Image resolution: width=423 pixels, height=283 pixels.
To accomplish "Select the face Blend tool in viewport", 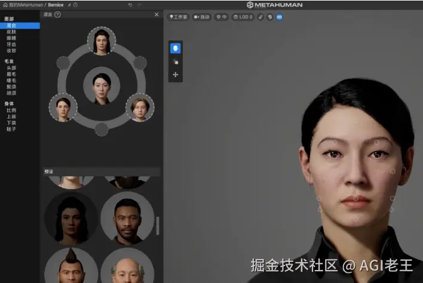I will point(175,48).
